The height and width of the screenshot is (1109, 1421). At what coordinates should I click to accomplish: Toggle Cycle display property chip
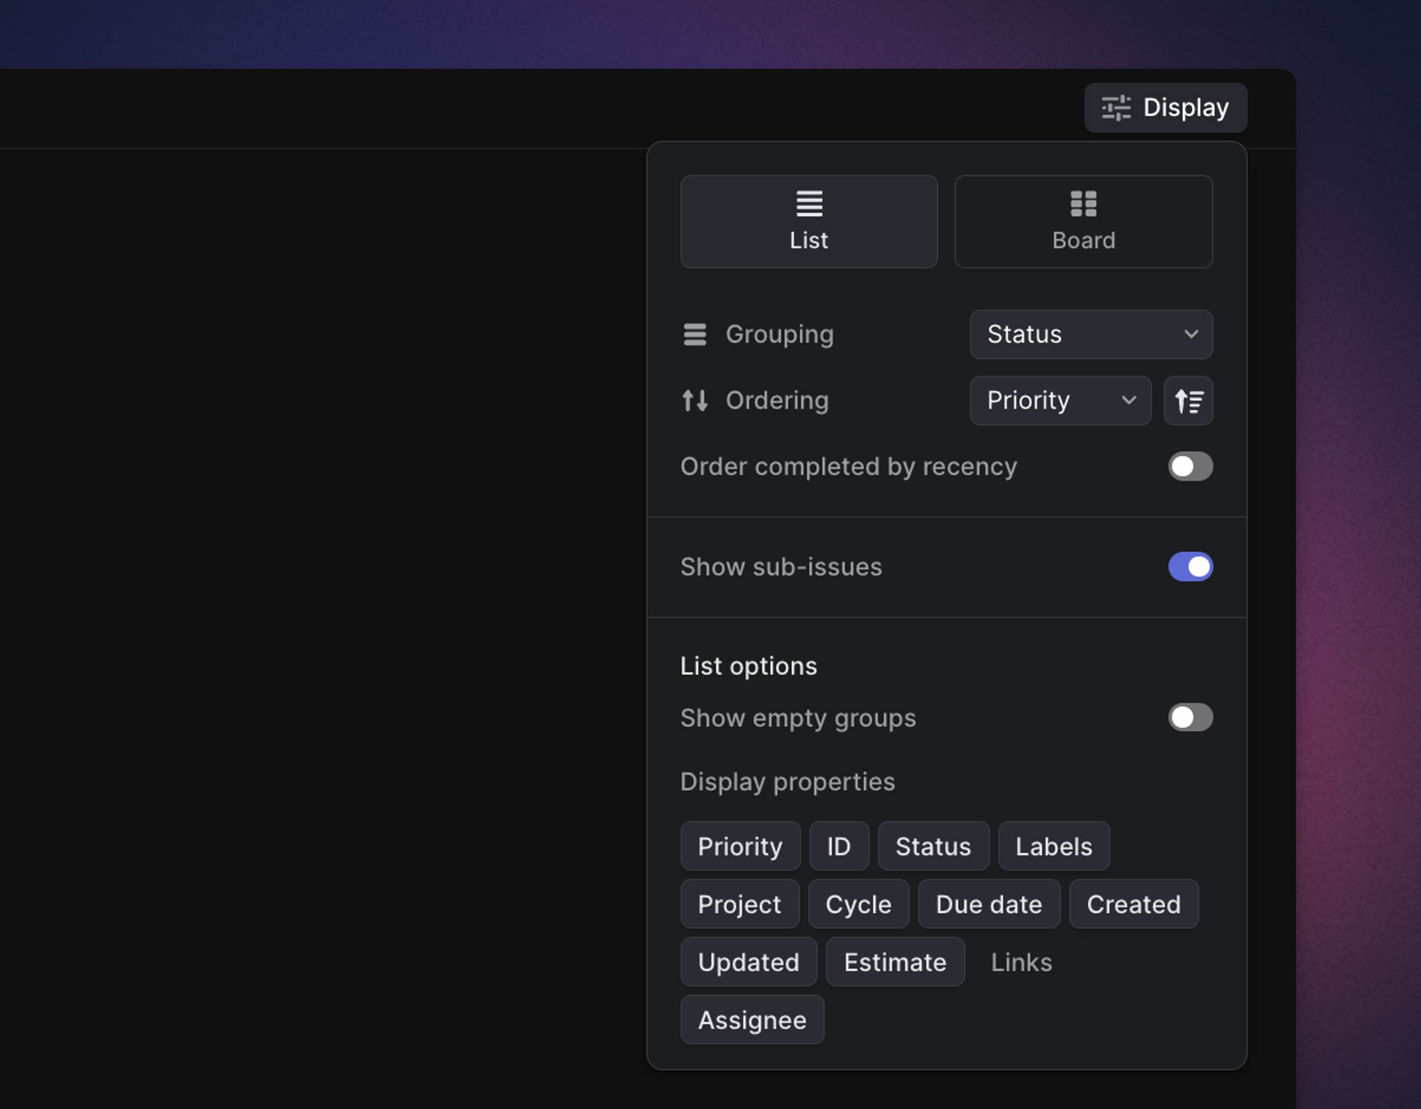[858, 904]
